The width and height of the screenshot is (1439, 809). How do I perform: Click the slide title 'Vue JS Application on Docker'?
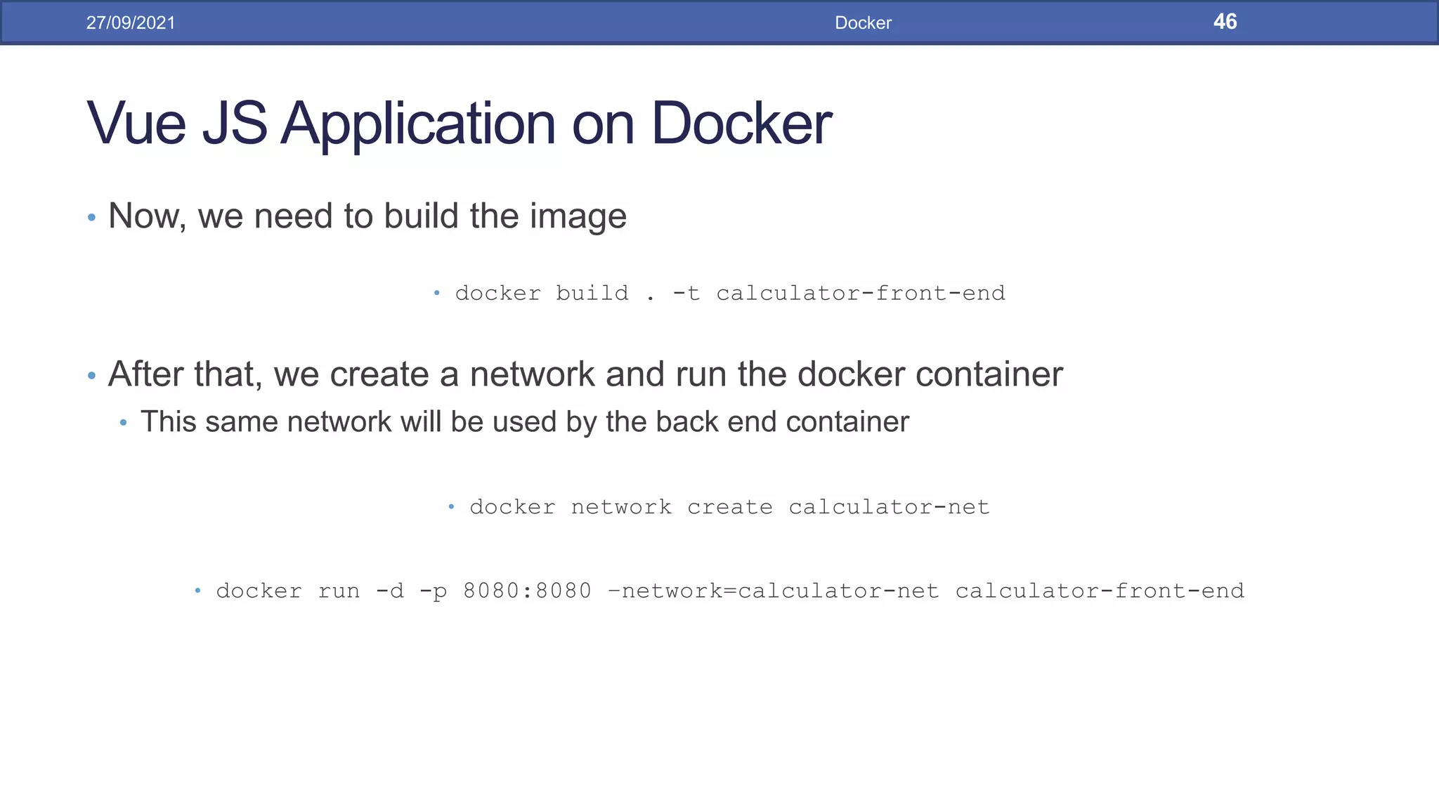tap(458, 124)
